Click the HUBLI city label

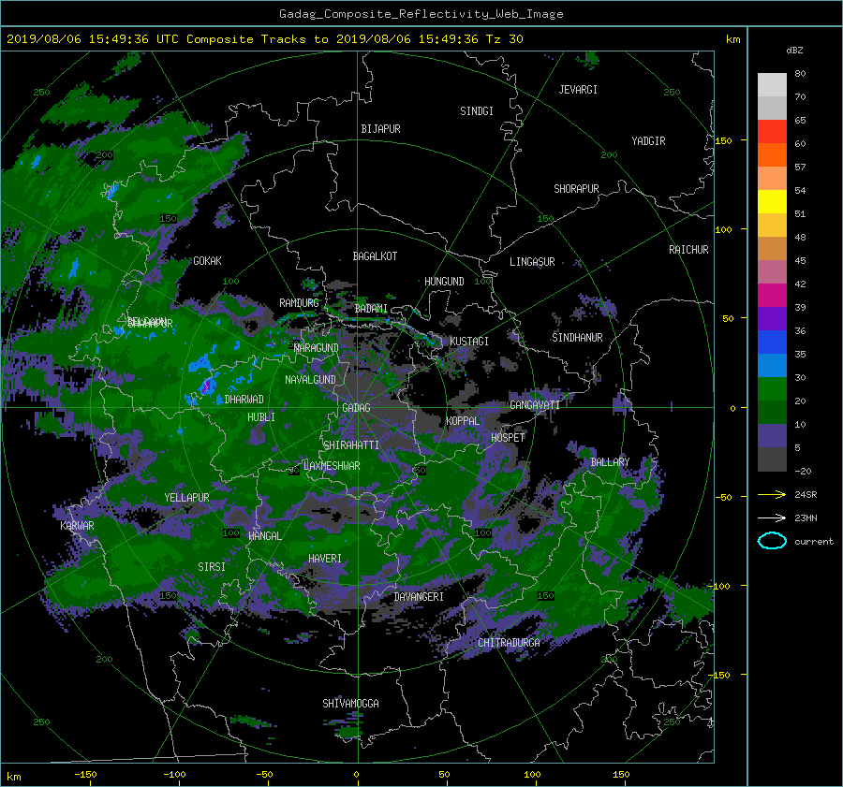(261, 416)
